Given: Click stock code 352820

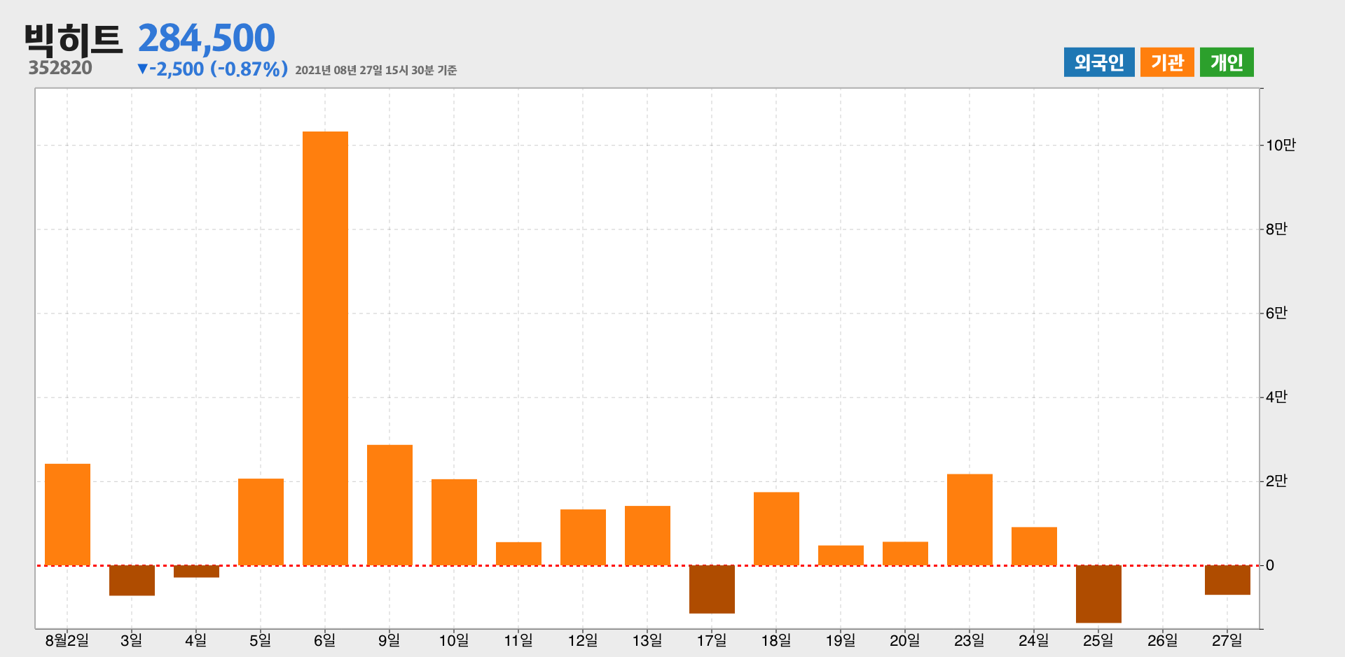Looking at the screenshot, I should [60, 68].
